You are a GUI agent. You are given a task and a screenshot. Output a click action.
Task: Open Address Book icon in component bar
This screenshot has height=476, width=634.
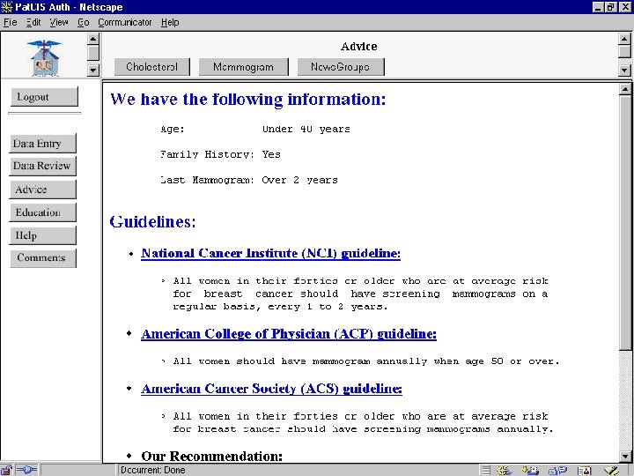[x=585, y=470]
